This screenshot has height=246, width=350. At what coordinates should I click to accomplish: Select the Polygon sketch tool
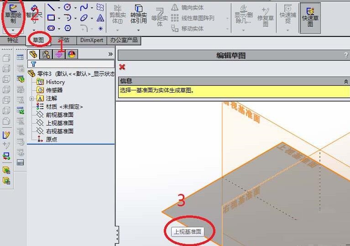pos(68,28)
